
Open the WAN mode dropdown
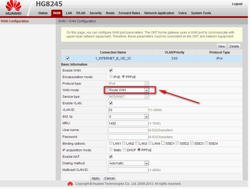click(128, 90)
